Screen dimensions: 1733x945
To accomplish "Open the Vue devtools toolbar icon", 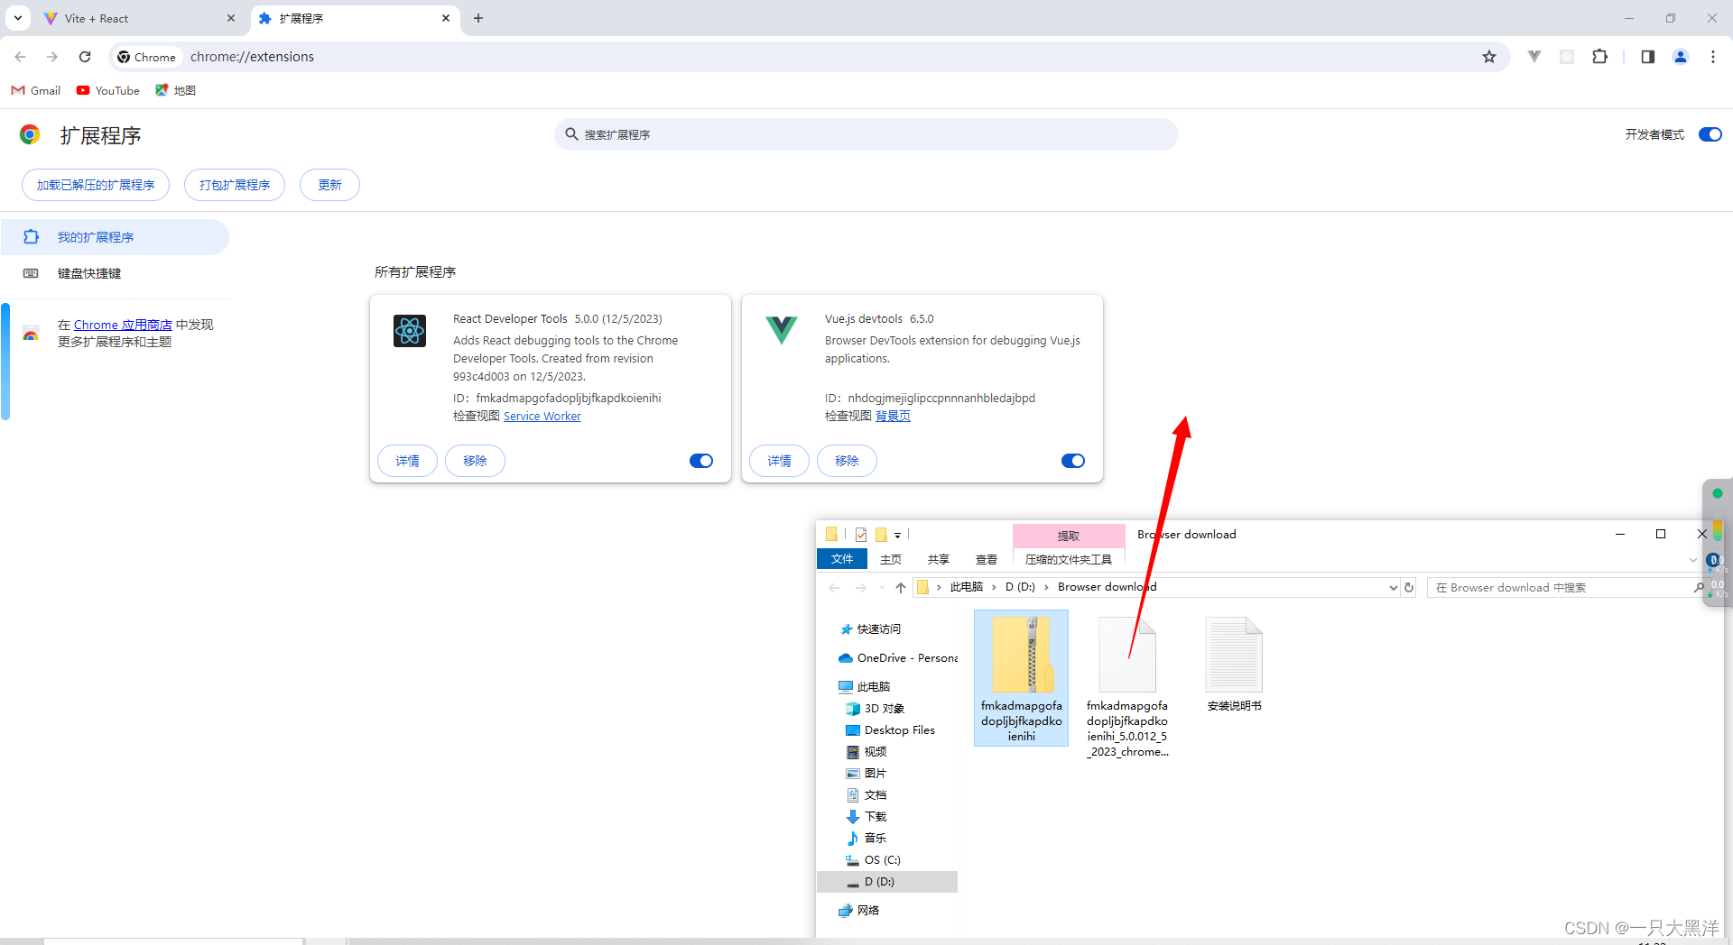I will tap(1534, 57).
